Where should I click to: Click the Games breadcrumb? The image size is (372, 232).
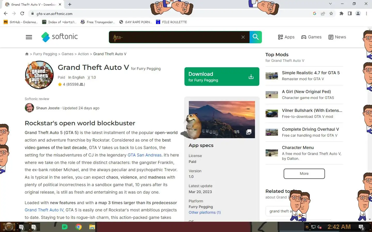pyautogui.click(x=67, y=54)
